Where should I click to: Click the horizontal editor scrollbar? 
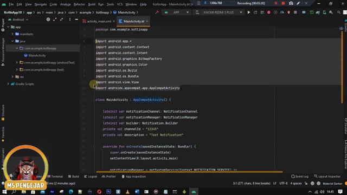189,172
